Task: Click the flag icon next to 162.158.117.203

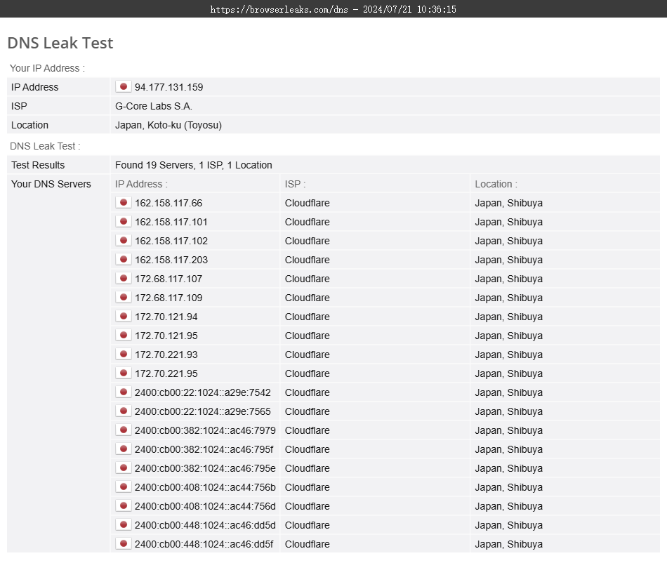Action: click(x=124, y=260)
